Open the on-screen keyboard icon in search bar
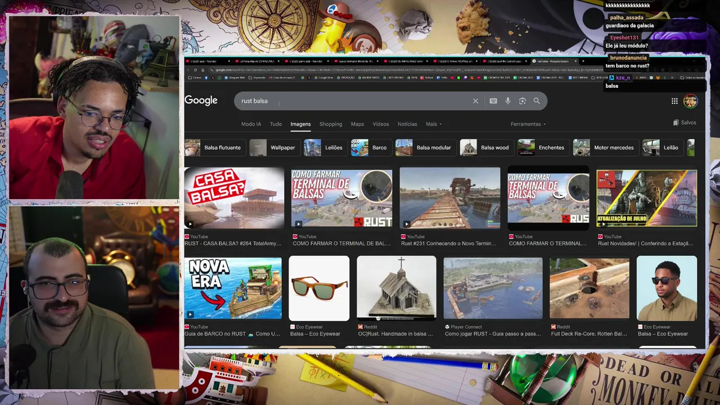Image resolution: width=720 pixels, height=405 pixels. click(493, 101)
